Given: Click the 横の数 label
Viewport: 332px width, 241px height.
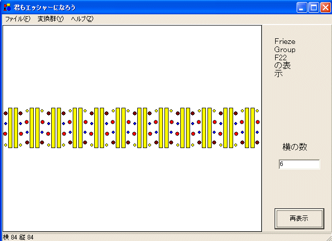Looking at the screenshot, I should (295, 147).
